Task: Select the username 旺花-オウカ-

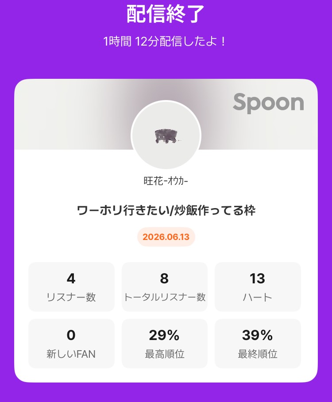Action: point(166,181)
